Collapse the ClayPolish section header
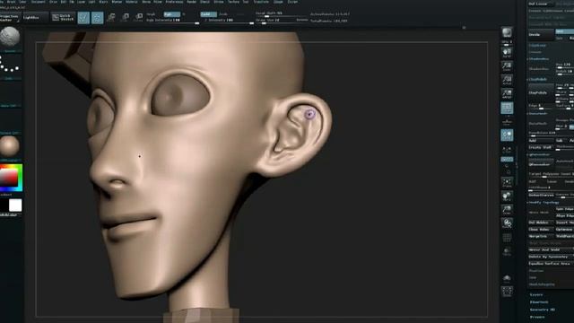The width and height of the screenshot is (574, 323). point(537,79)
